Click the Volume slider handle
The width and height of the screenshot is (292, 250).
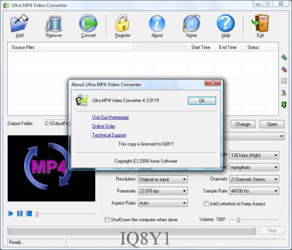(238, 220)
